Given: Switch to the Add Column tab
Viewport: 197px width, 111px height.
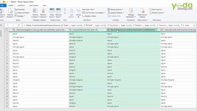Looking at the screenshot, I should pyautogui.click(x=34, y=6).
